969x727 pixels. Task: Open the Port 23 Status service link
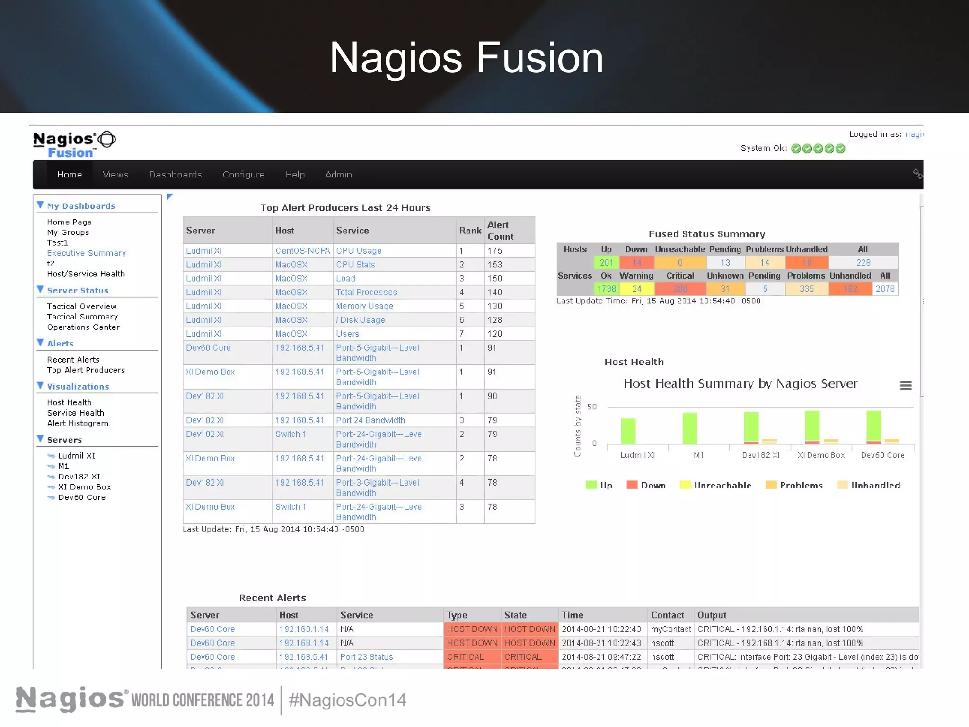[x=367, y=657]
